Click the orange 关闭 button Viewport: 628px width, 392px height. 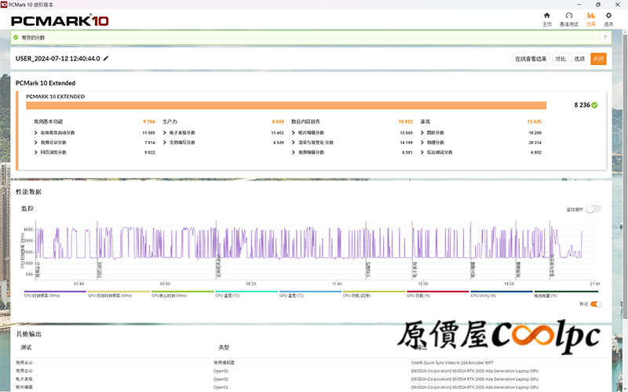[598, 59]
